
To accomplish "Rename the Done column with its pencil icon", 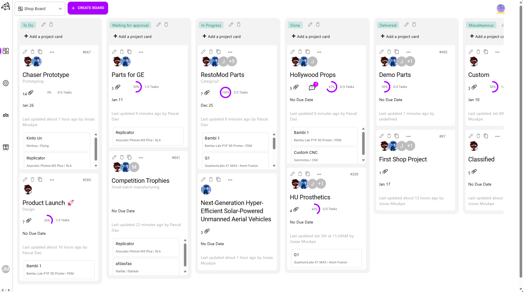I will (310, 25).
